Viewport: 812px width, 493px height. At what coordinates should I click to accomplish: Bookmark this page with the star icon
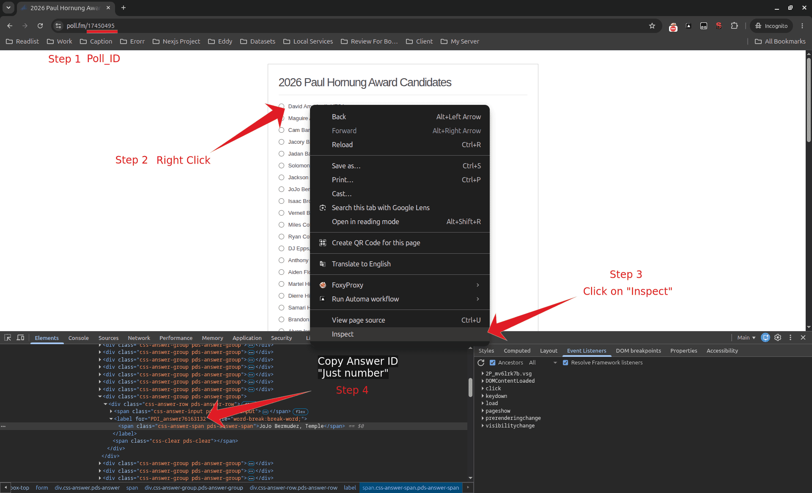coord(652,26)
